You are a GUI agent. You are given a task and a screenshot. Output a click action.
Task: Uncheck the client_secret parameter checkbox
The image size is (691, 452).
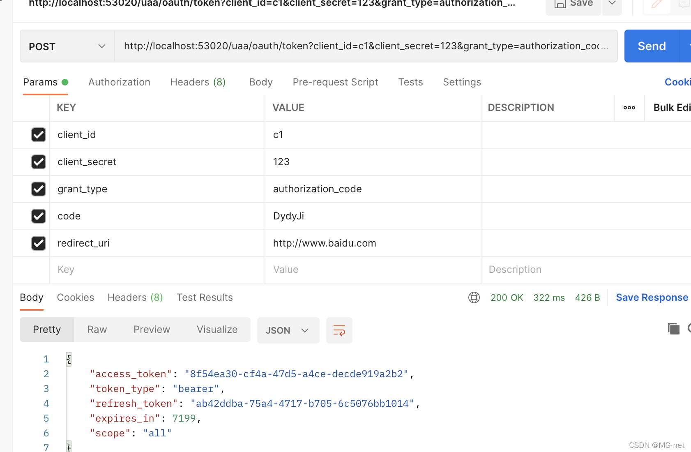(39, 162)
